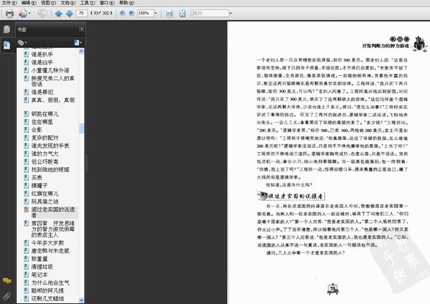
Task: Select bookmark 钥匙在哪儿
Action: pos(45,113)
